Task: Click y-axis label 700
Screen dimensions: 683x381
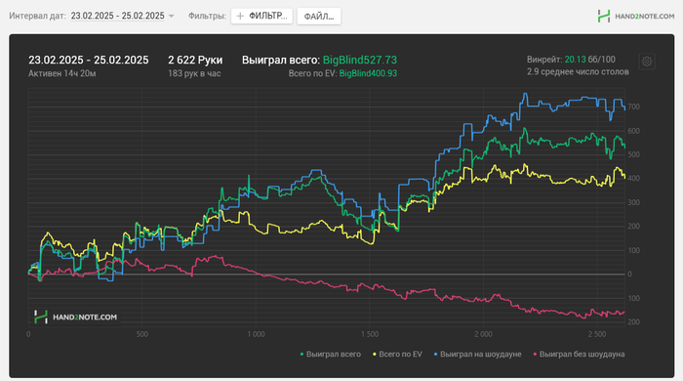Action: pos(633,106)
